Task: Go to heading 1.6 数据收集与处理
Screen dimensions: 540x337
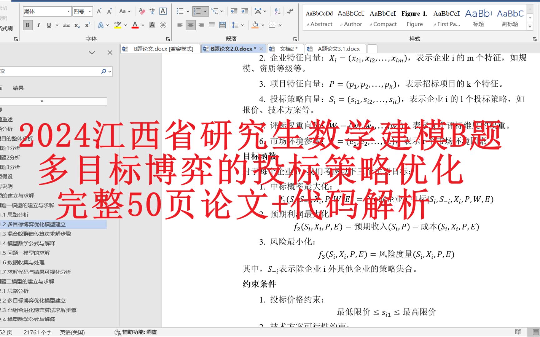Action: click(22, 262)
